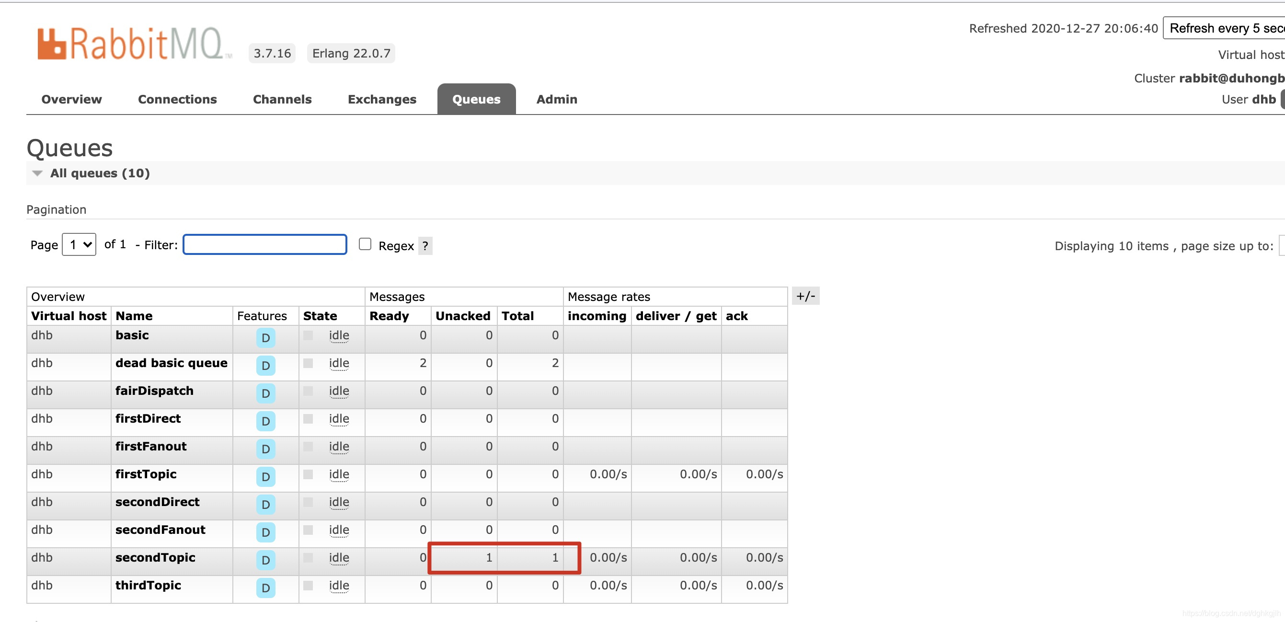
Task: Click the D feature badge for dead basic queue
Action: (x=265, y=366)
